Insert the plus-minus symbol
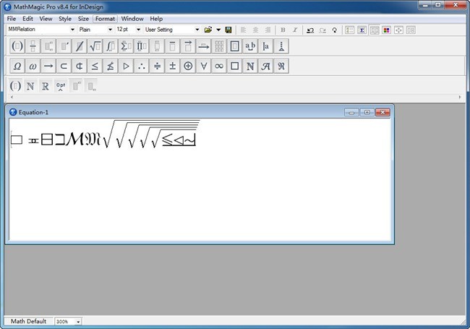Viewport: 470px width, 329px height. coord(172,66)
